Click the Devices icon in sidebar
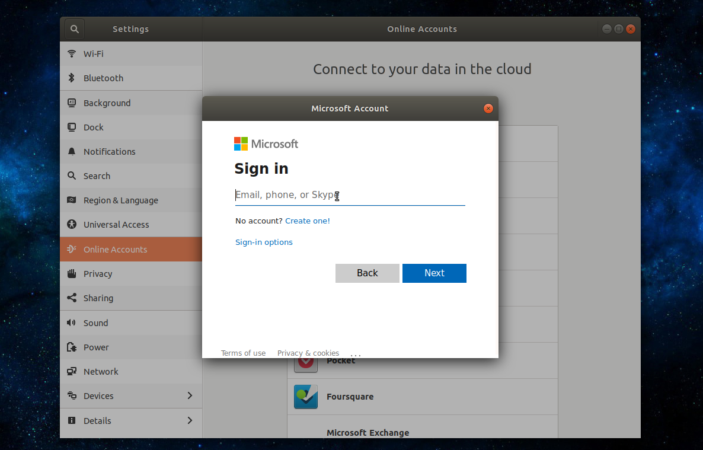The width and height of the screenshot is (703, 450). tap(72, 395)
